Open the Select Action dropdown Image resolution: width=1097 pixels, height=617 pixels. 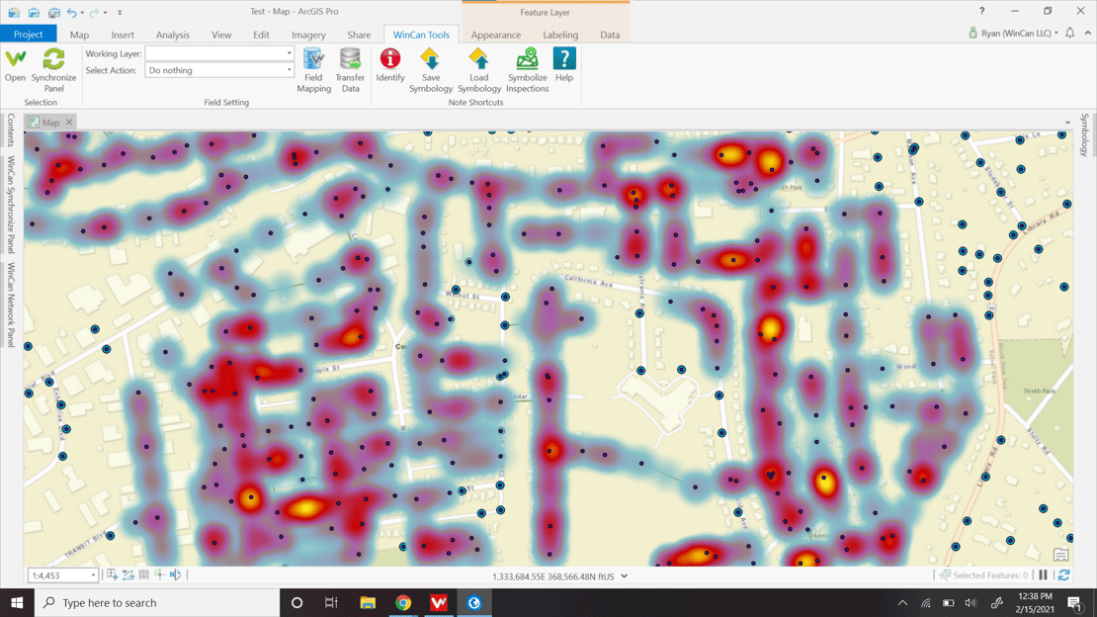[289, 70]
